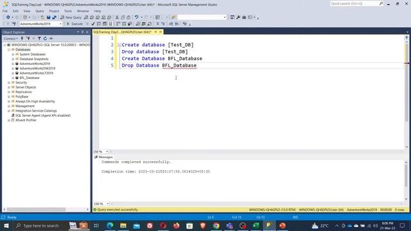Click the Disconnect icon in Object Explorer

coord(28,38)
